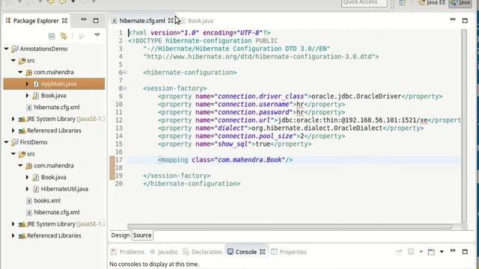Expand the AppMain.java node
The height and width of the screenshot is (269, 479).
(27, 84)
